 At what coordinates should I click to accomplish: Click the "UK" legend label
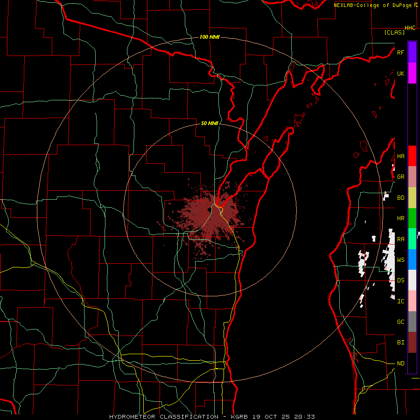click(400, 73)
